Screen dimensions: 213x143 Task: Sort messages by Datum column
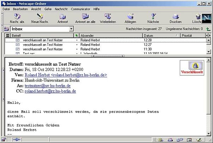tap(159, 36)
